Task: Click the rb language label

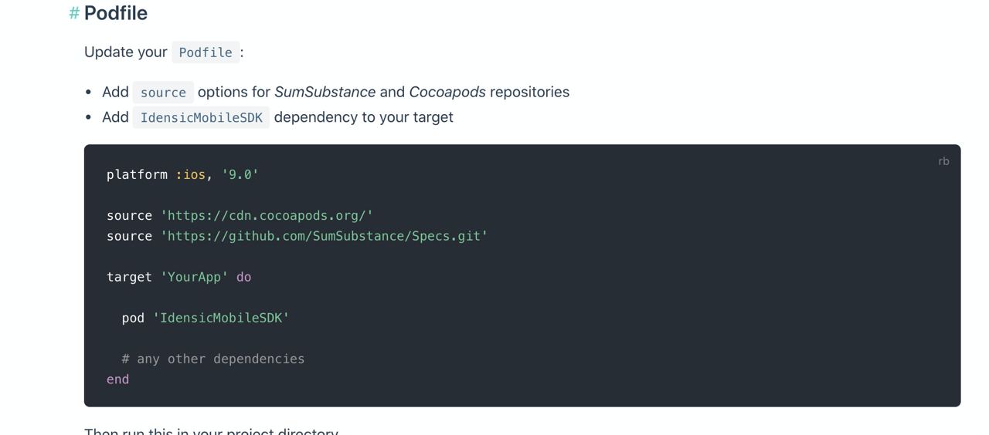Action: click(x=943, y=161)
